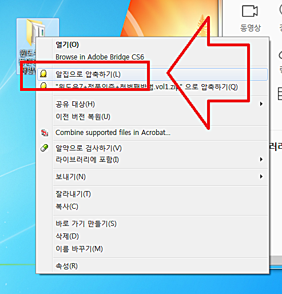Click the ALZip egg icon beside 알집으로 압축하기
Image resolution: width=282 pixels, height=294 pixels.
point(43,74)
